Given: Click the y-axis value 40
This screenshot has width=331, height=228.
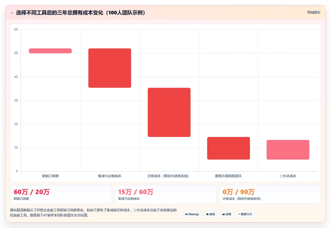Looking at the screenshot, I should point(16,77).
